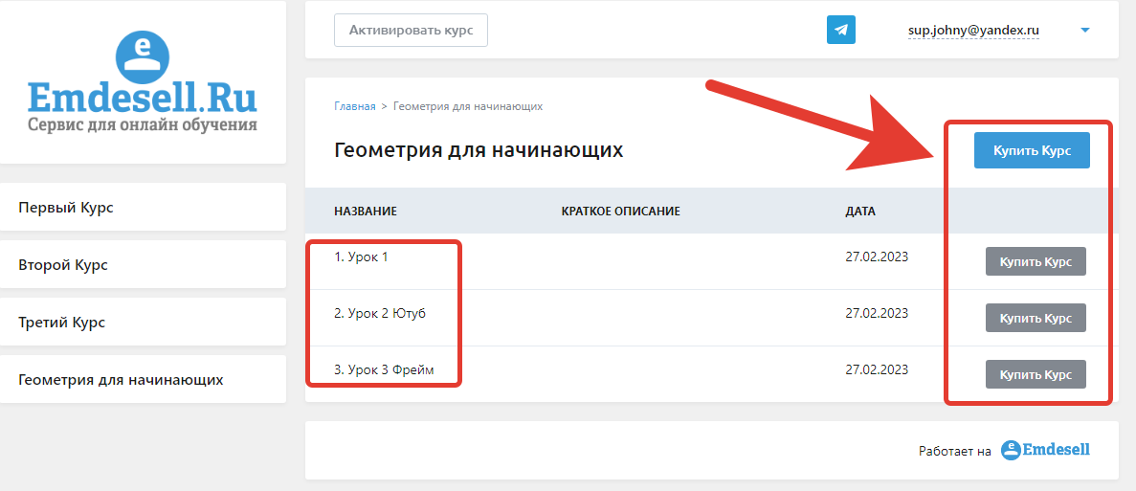Click the date in the Урок 3 Фрейм row
1136x491 pixels.
877,369
